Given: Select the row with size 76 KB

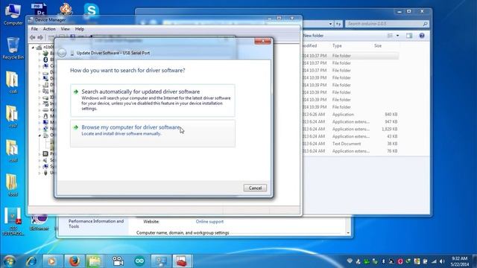Looking at the screenshot, I should (x=350, y=151).
